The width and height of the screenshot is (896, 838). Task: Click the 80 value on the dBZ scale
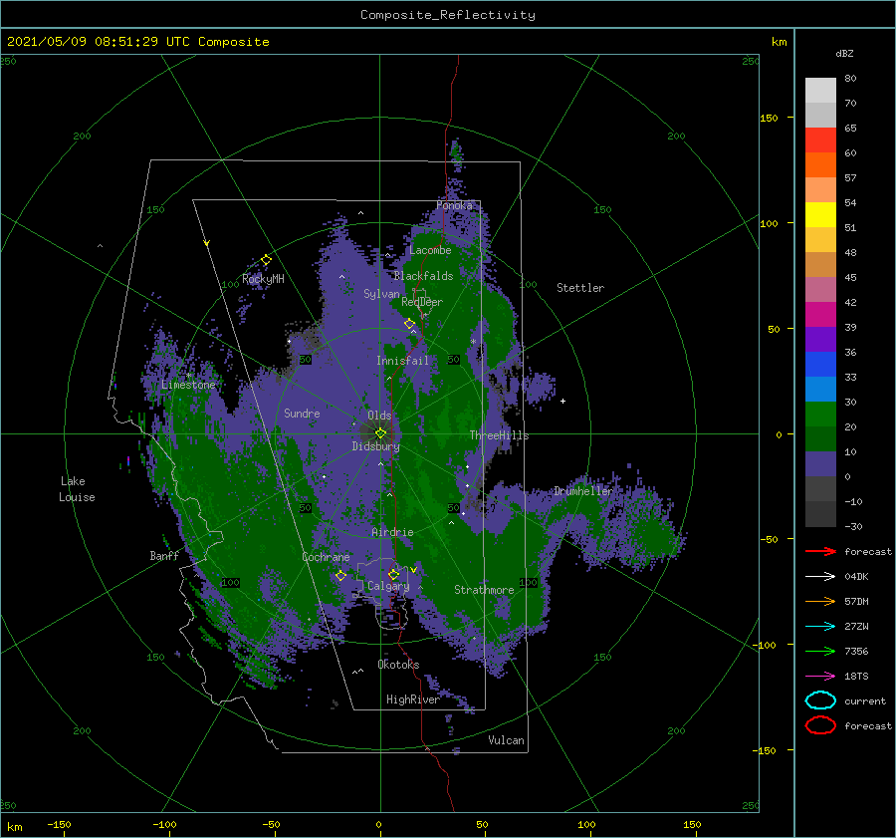point(850,79)
